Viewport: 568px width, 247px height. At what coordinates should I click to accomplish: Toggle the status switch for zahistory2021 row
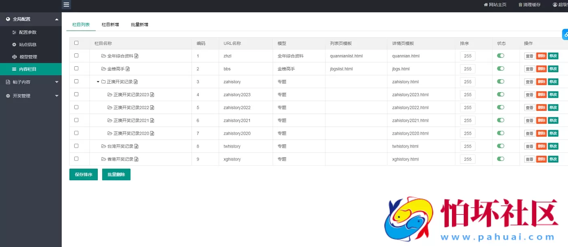pyautogui.click(x=501, y=120)
